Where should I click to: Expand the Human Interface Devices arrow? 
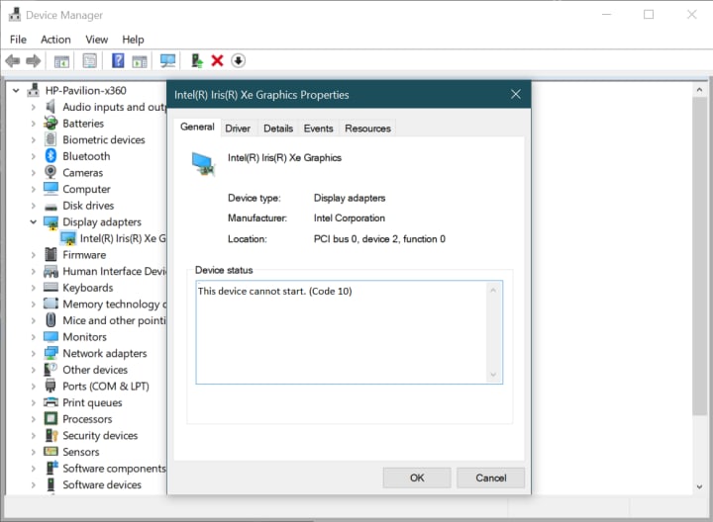tap(34, 272)
